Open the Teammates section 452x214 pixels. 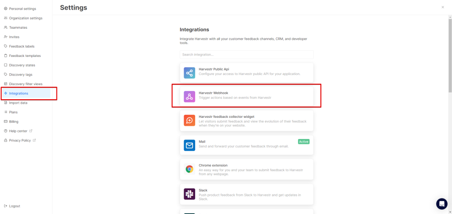click(x=18, y=27)
